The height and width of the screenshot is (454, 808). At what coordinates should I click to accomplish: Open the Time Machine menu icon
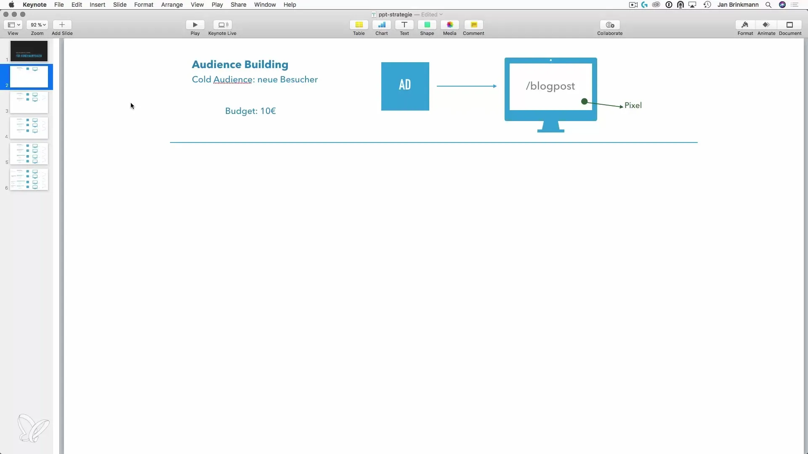[x=707, y=5]
